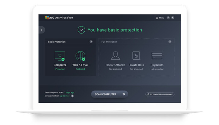
Task: Select the Private Data lock icon
Action: [x=136, y=56]
